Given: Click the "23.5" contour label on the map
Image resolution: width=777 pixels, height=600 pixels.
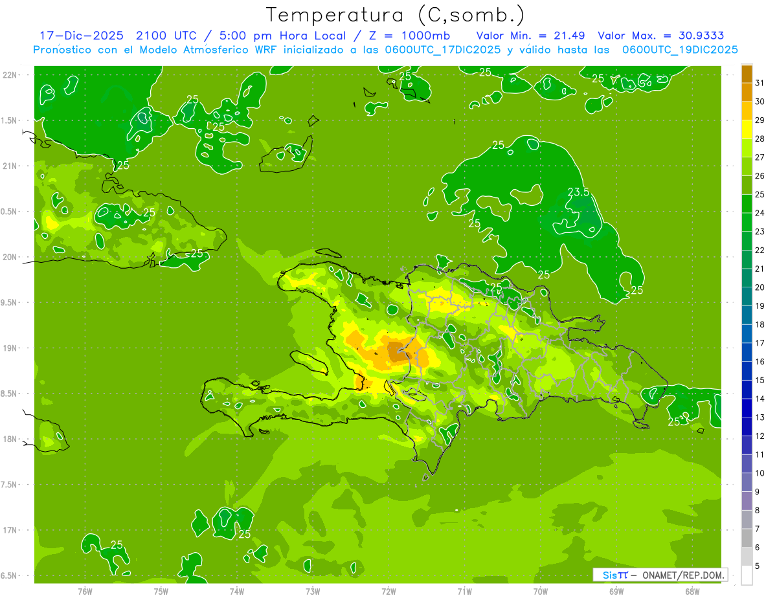Looking at the screenshot, I should pos(578,192).
